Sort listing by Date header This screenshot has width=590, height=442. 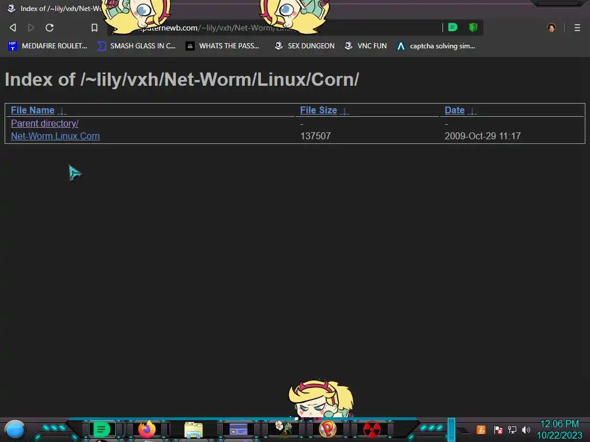pyautogui.click(x=455, y=110)
